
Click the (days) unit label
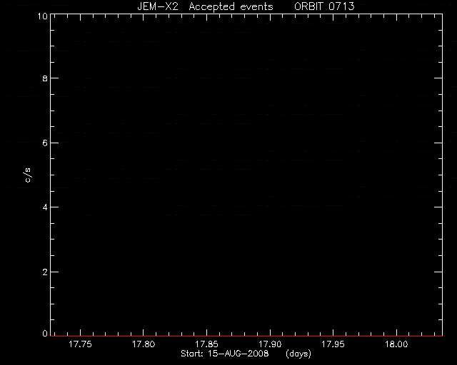click(x=298, y=354)
